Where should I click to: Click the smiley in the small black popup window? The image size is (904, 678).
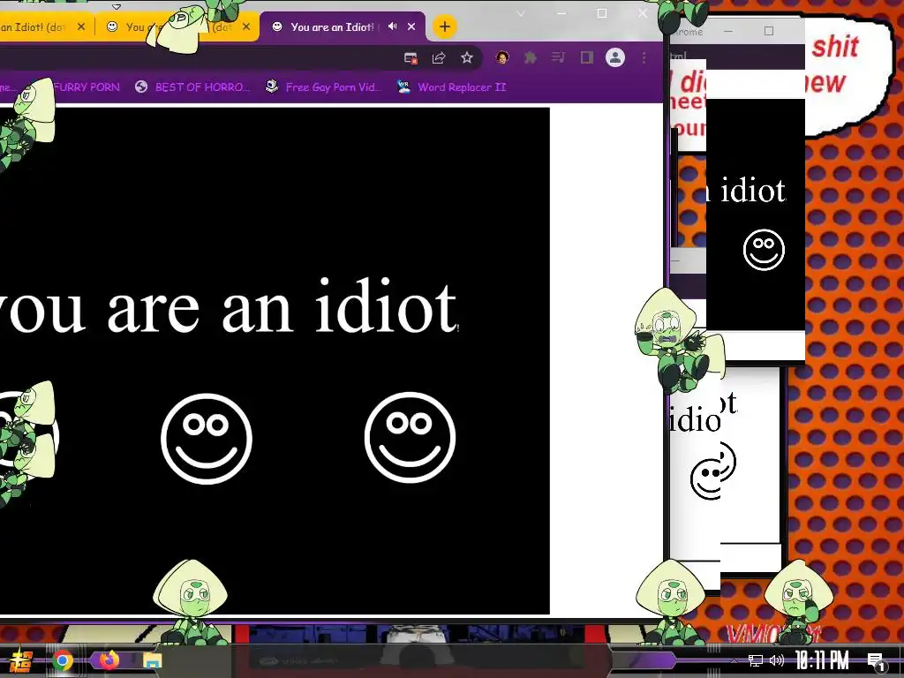[x=764, y=250]
